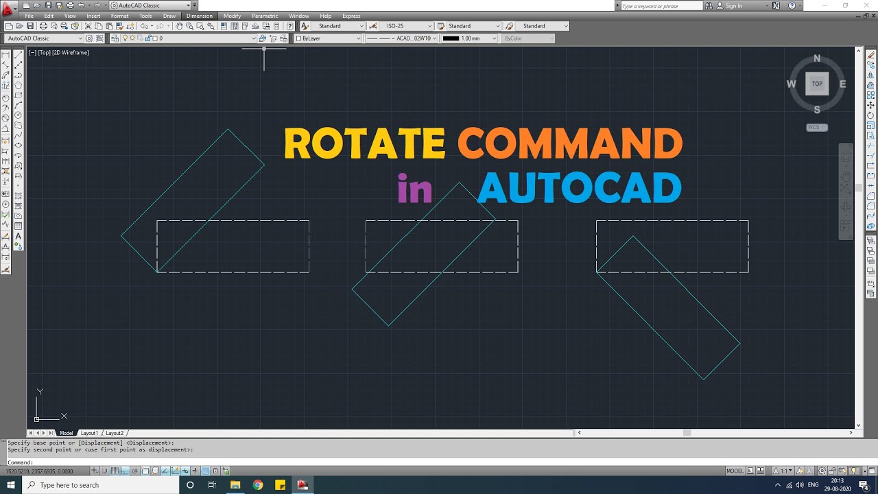The width and height of the screenshot is (878, 494).
Task: Click Undo in the quick access toolbar
Action: [x=81, y=5]
